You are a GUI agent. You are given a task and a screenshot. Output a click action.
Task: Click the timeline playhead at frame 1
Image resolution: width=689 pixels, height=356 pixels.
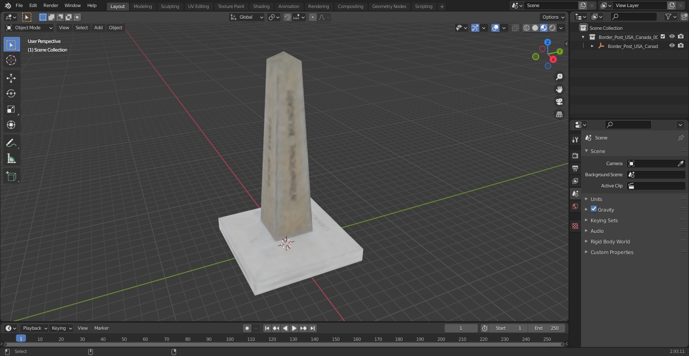21,339
